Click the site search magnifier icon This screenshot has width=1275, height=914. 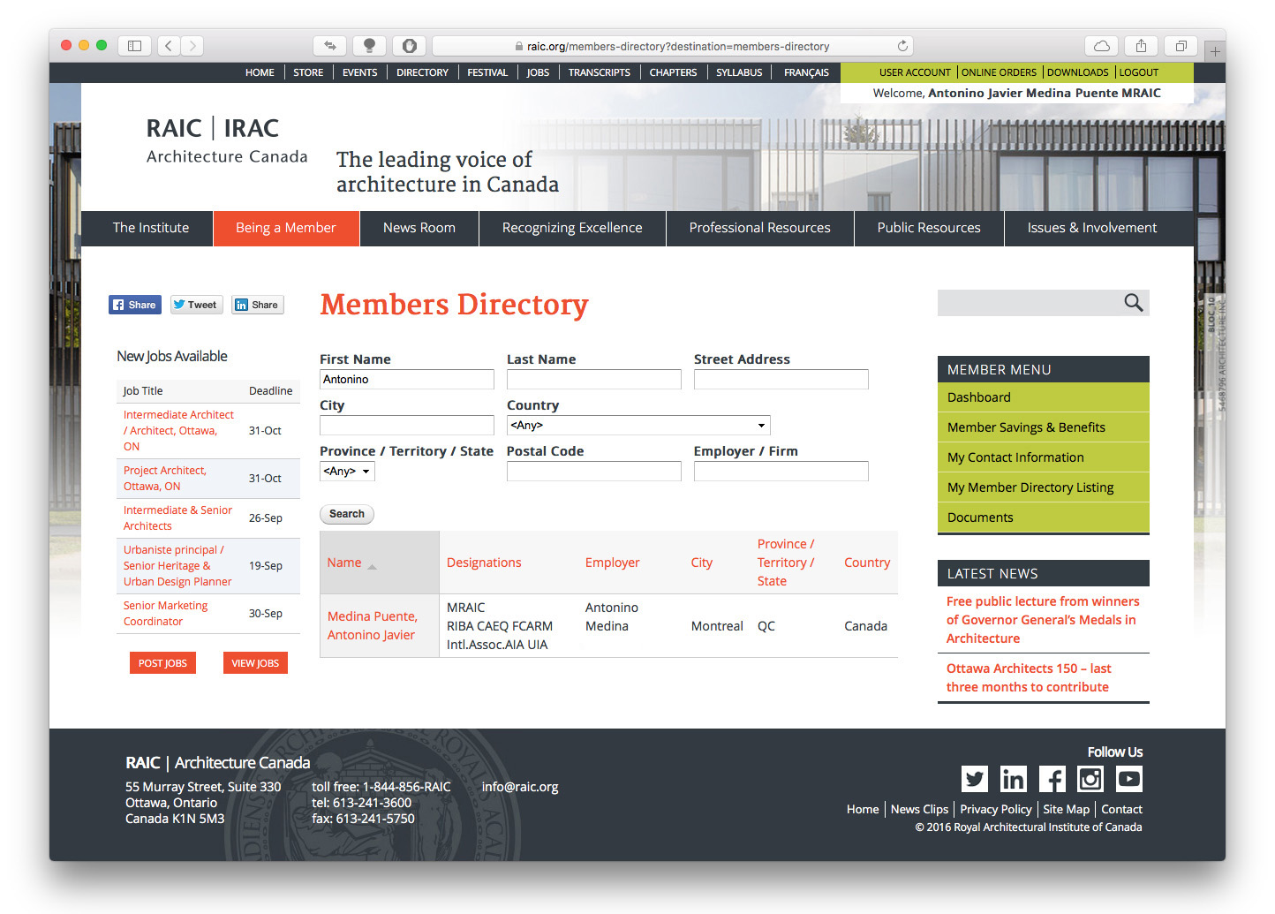(1134, 303)
